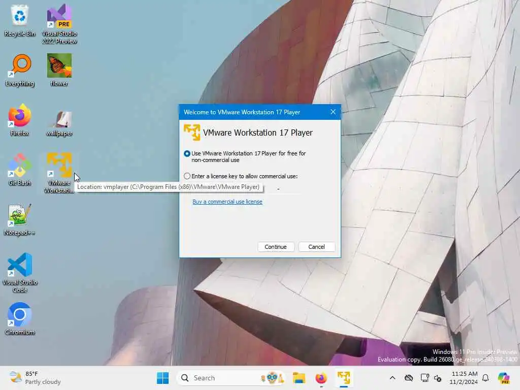
Task: Close the VMware welcome dialog
Action: tap(333, 112)
